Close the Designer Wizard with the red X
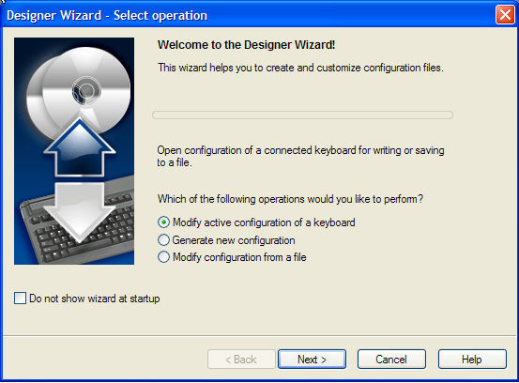This screenshot has width=519, height=383. (505, 15)
